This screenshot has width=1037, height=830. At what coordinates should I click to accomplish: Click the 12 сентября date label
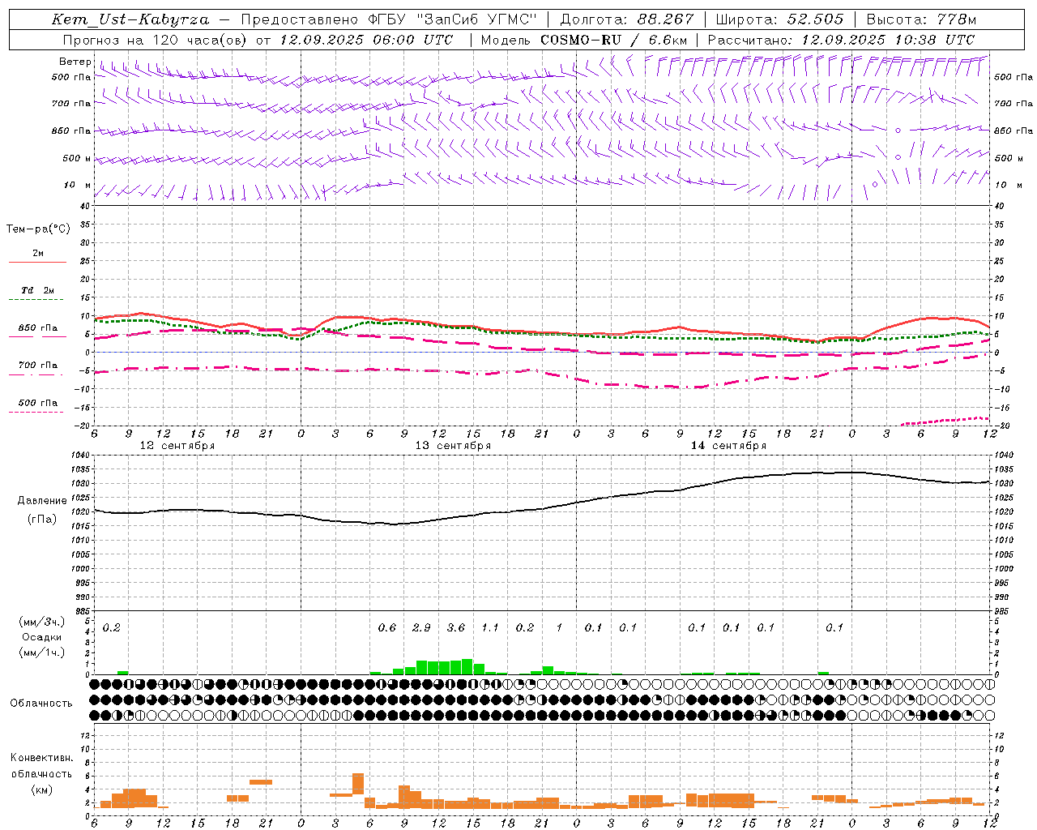(x=177, y=446)
